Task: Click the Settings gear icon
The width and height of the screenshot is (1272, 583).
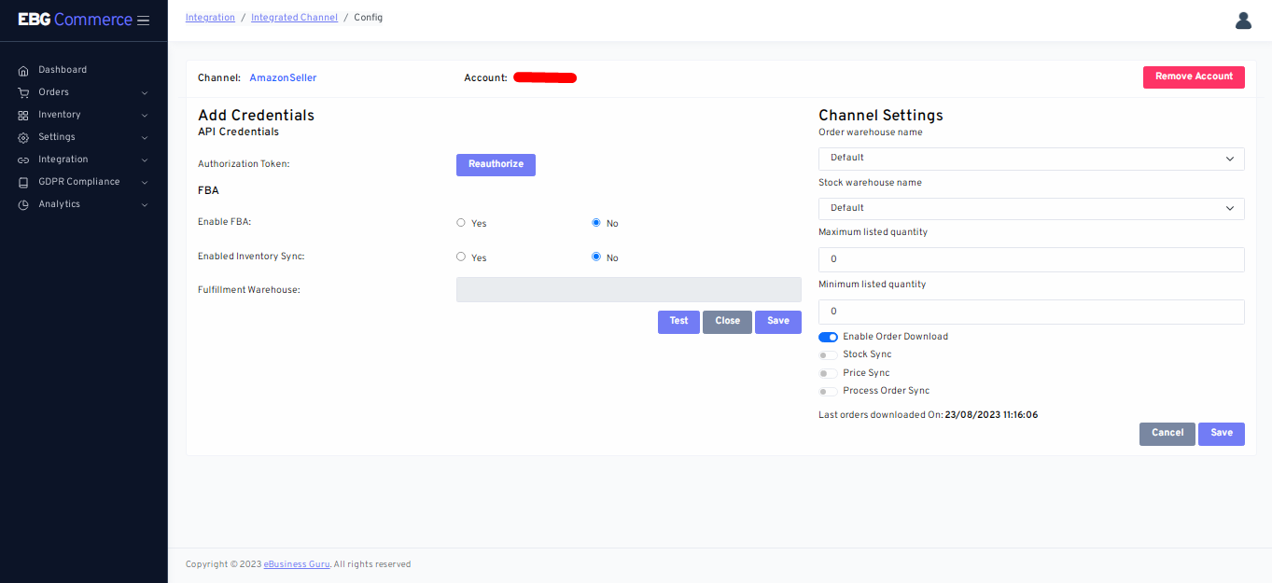Action: click(x=23, y=137)
